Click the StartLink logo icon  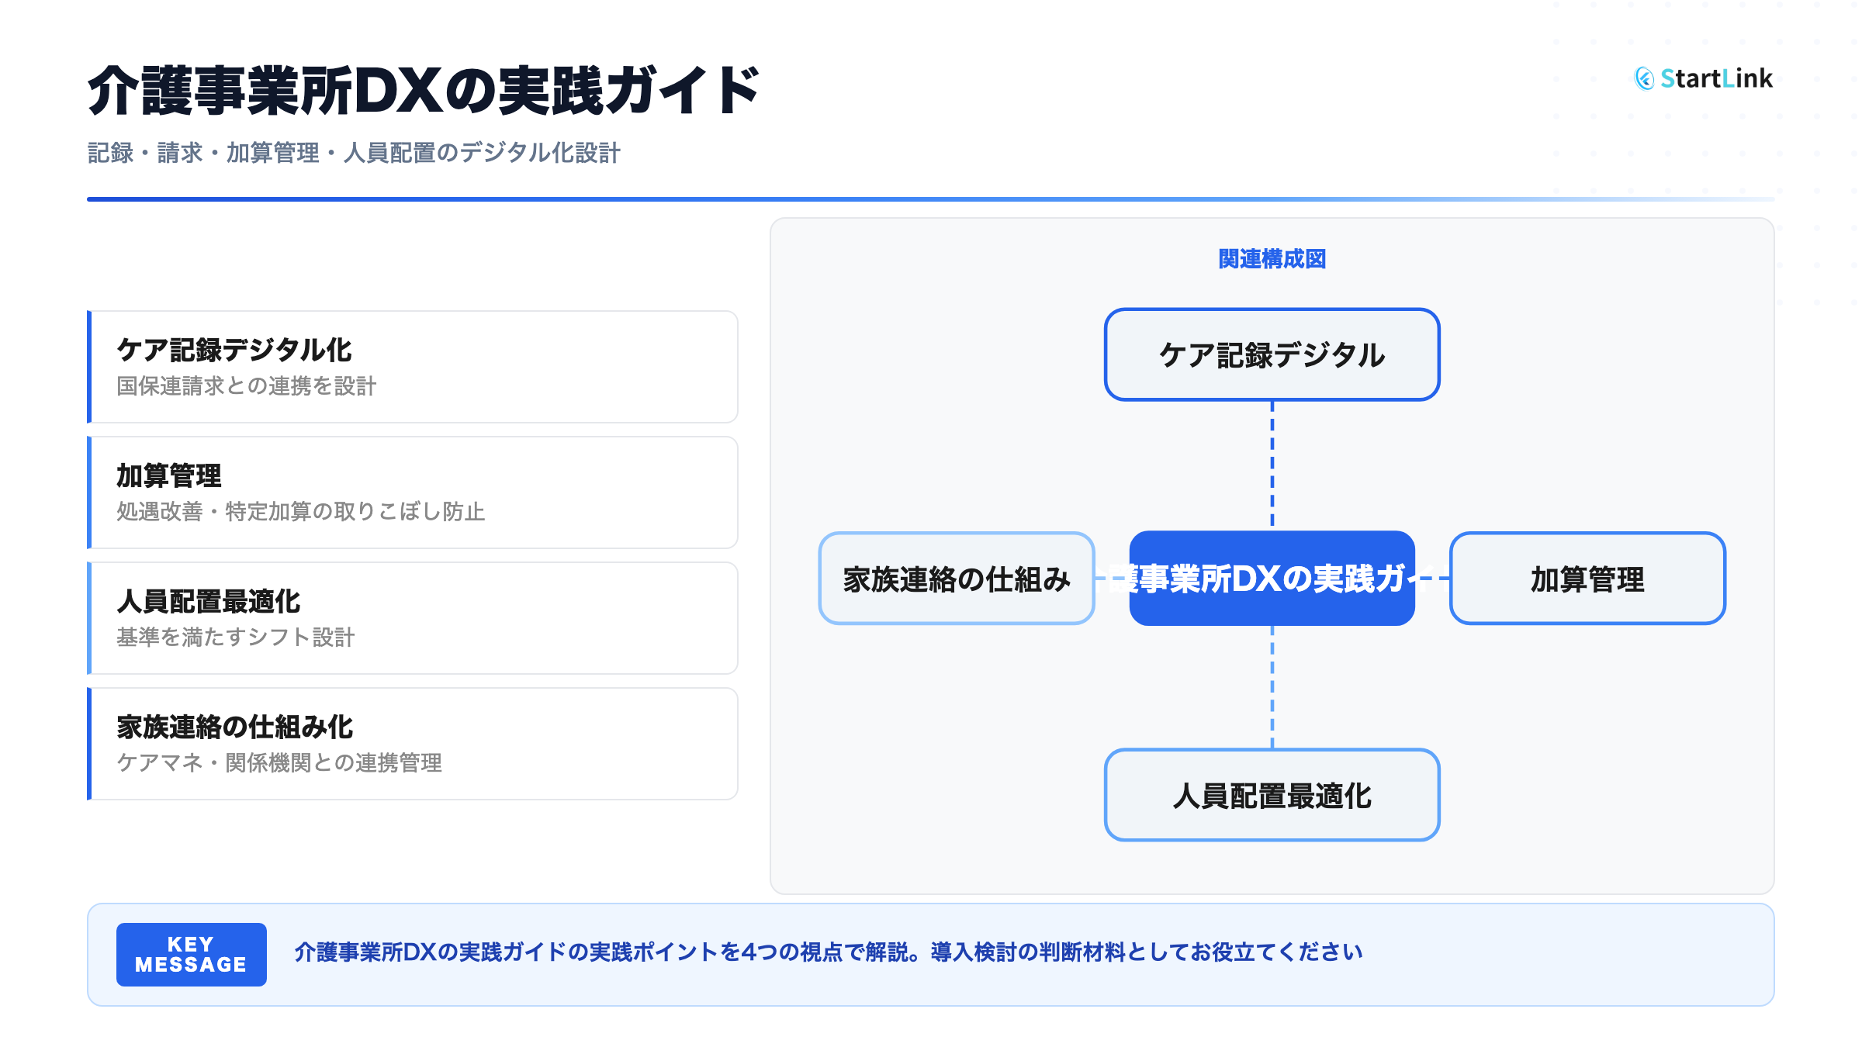pos(1644,78)
